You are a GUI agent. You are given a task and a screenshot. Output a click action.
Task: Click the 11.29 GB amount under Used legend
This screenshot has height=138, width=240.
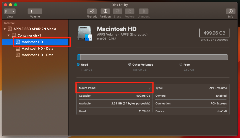(x=87, y=70)
